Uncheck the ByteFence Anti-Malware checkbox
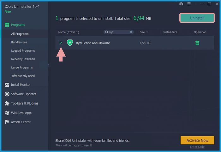Image resolution: width=221 pixels, height=152 pixels. point(61,43)
